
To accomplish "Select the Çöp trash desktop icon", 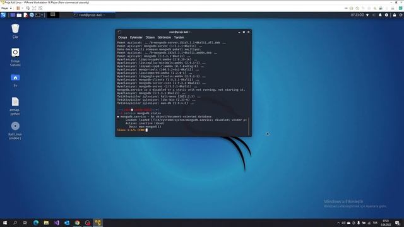I will click(15, 31).
